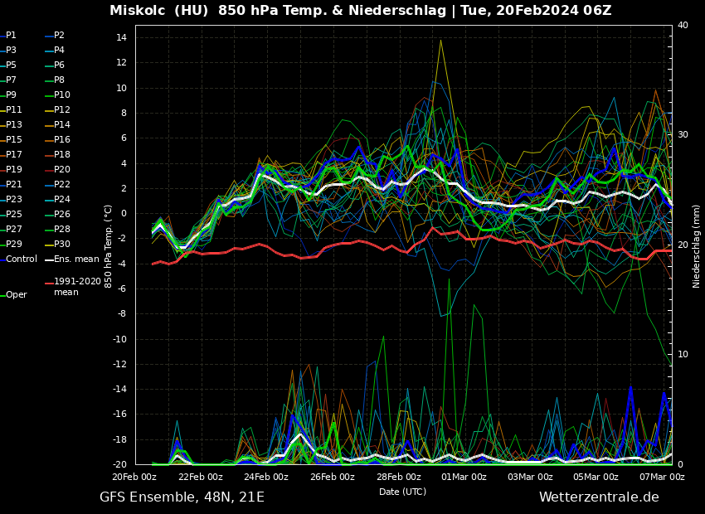The image size is (705, 514).
Task: Toggle the Ens. mean legend entry
Action: pos(75,259)
